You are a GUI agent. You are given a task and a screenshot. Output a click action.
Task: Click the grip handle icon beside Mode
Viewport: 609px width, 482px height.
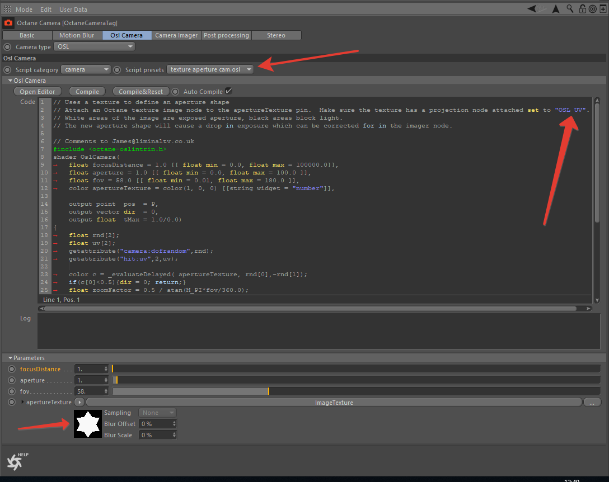click(7, 9)
